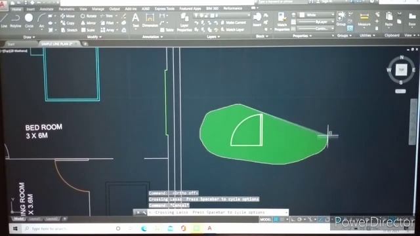Switch to the Manage ribbon tab
This screenshot has width=420, height=236.
(x=98, y=9)
